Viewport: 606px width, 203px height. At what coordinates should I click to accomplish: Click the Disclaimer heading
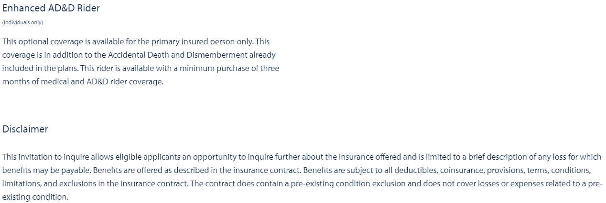pos(25,129)
